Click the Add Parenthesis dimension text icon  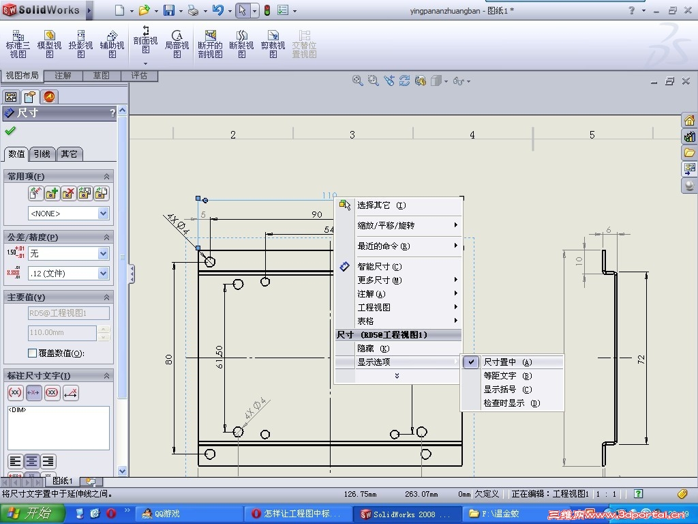coord(15,392)
